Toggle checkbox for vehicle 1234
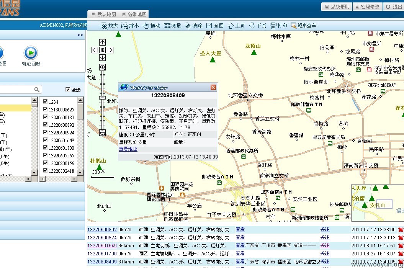Image resolution: width=404 pixels, height=268 pixels. click(45, 101)
